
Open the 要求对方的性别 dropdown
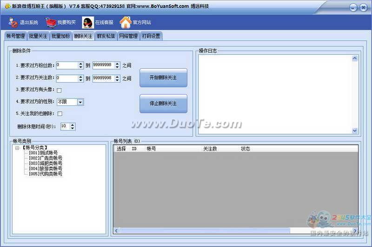pos(80,102)
